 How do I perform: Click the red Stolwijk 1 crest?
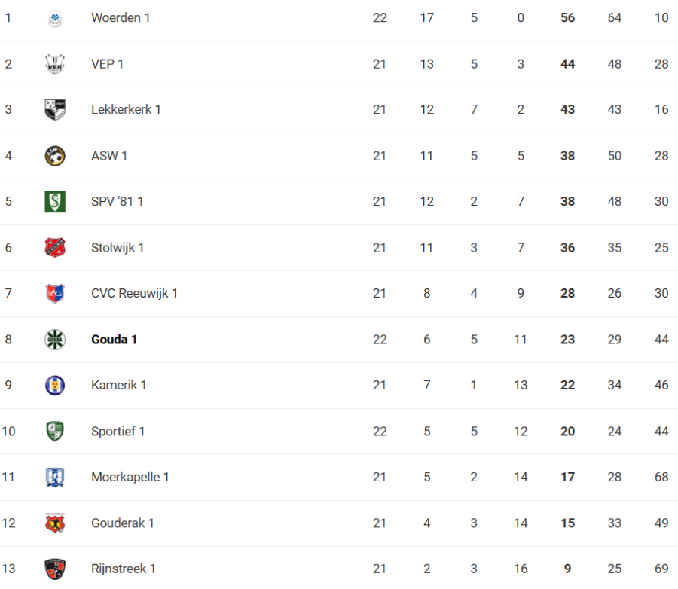tap(55, 248)
